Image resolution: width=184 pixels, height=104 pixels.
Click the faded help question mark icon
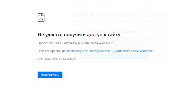coord(163,22)
